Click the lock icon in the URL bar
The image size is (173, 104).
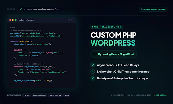[x=21, y=9]
